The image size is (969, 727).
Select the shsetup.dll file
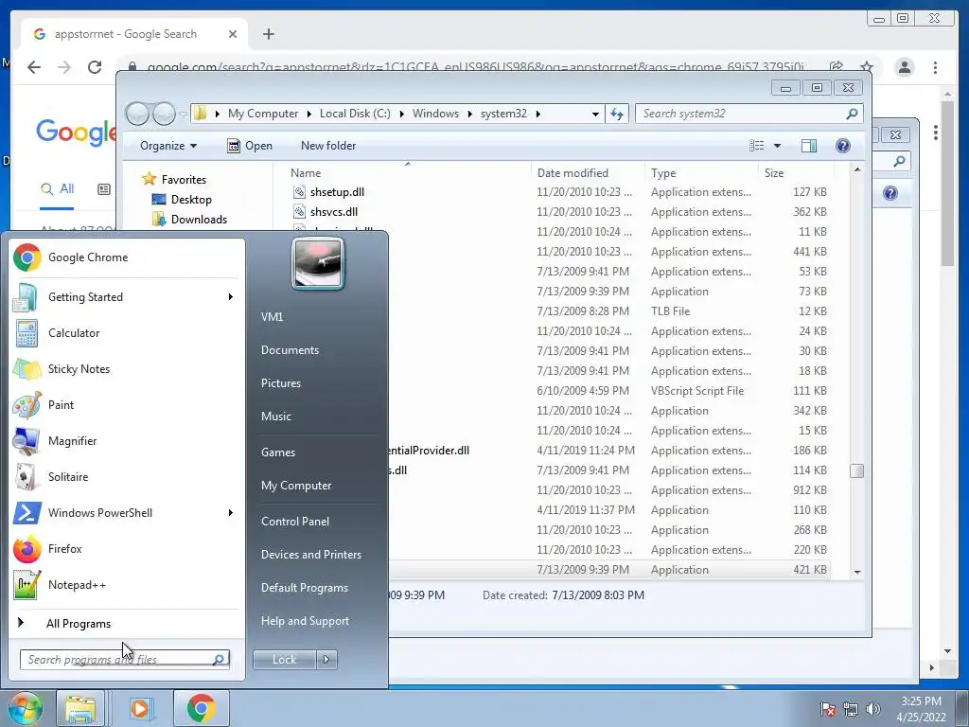tap(337, 192)
